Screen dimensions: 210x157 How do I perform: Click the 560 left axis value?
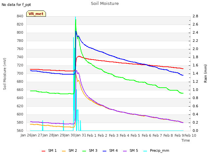[x=20, y=131]
